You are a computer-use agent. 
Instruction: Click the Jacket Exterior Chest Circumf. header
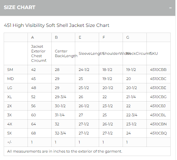[x=39, y=53]
